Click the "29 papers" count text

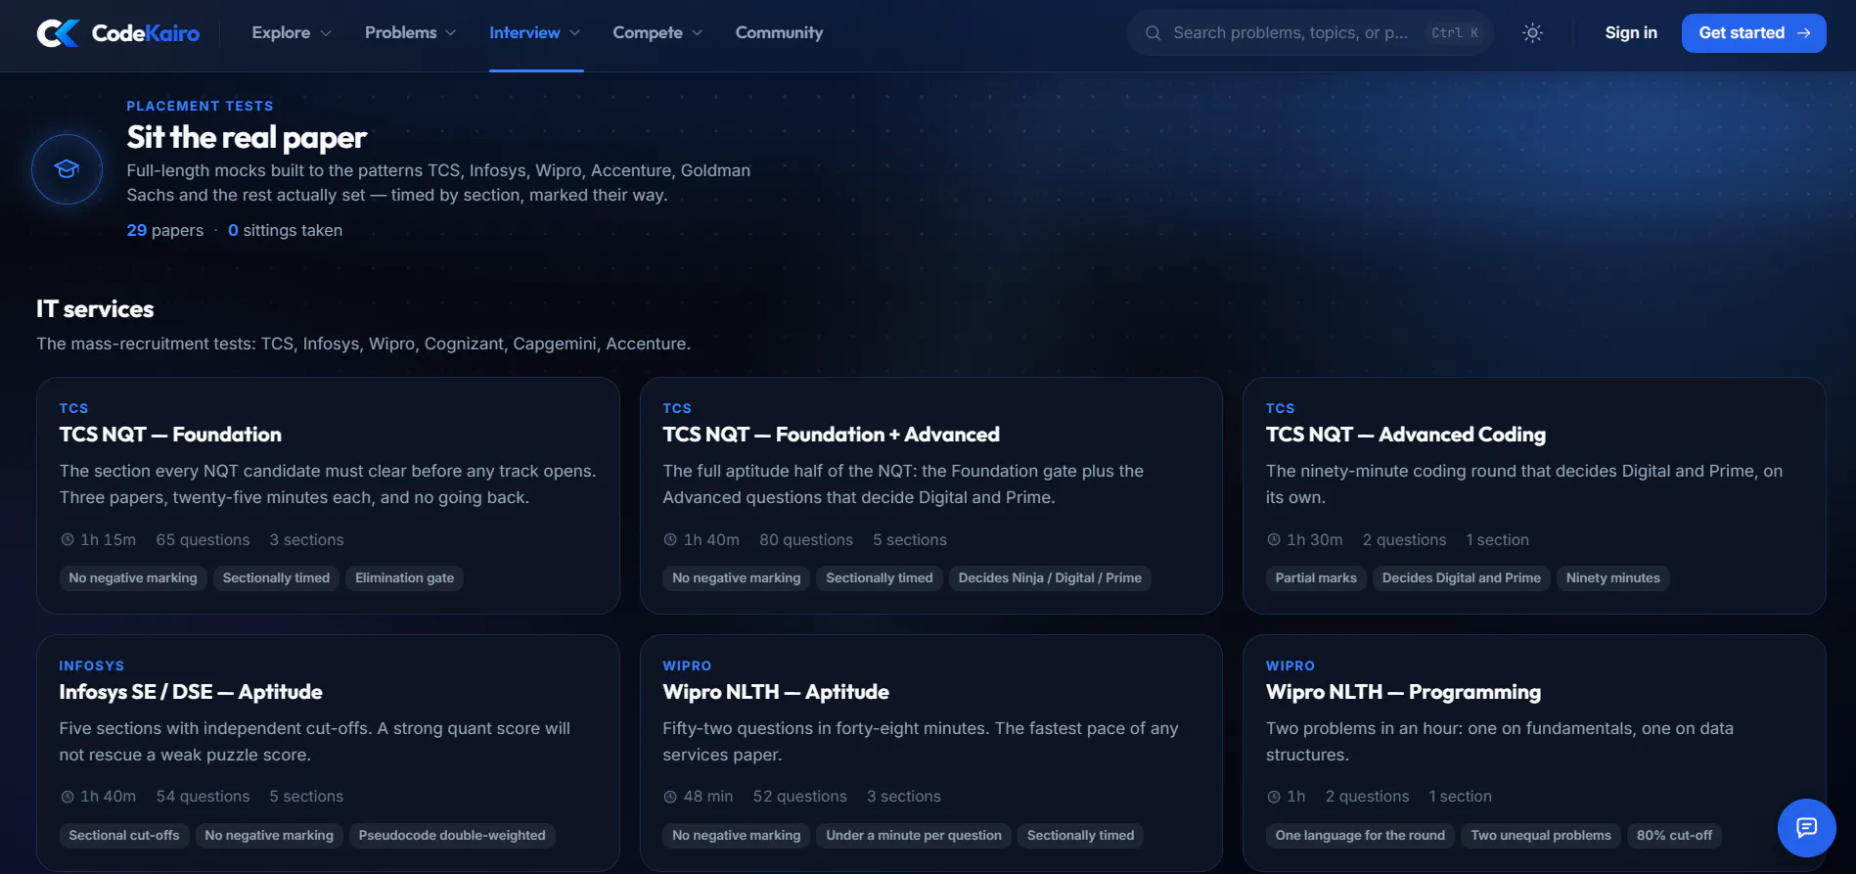[x=165, y=231]
